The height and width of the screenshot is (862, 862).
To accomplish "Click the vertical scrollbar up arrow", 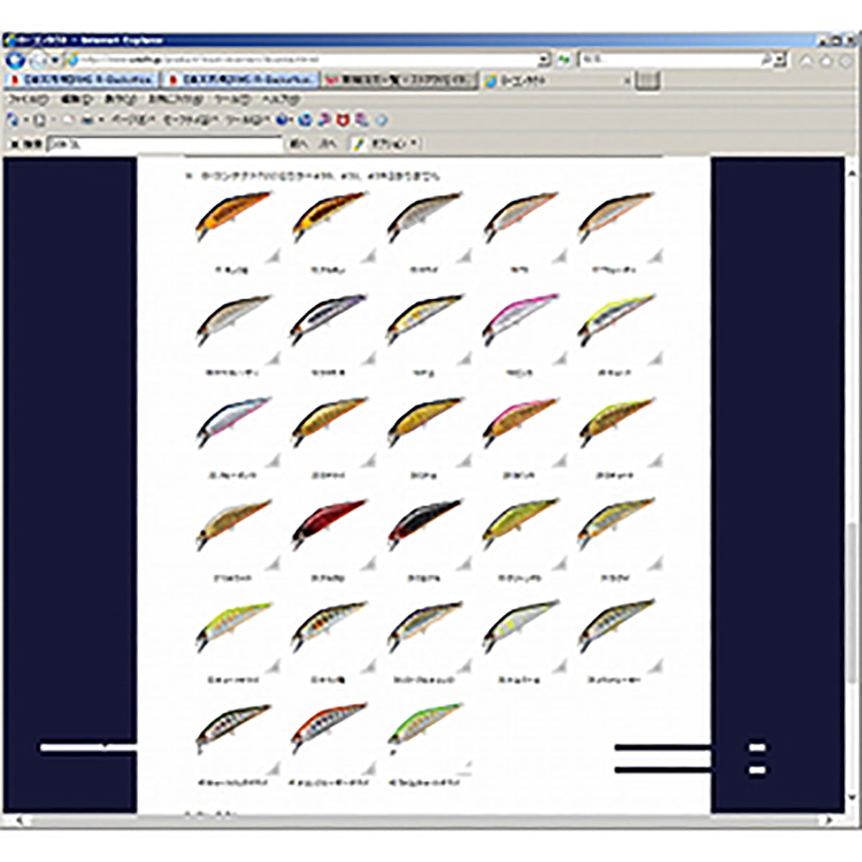I will (x=852, y=175).
